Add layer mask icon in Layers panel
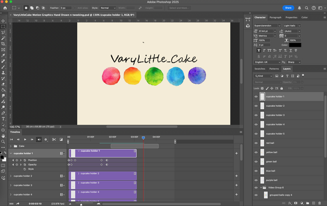 [x=296, y=203]
